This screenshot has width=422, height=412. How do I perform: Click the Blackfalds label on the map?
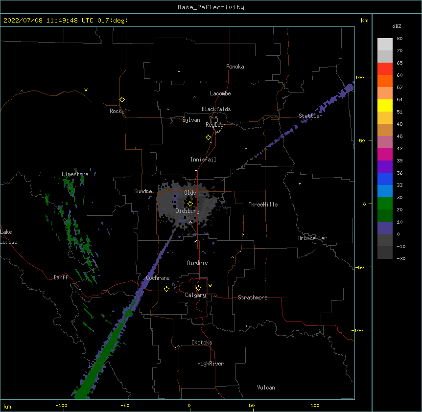pos(216,109)
